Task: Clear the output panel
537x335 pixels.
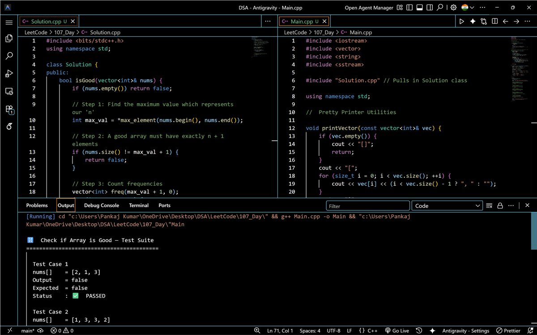Action: pyautogui.click(x=489, y=206)
